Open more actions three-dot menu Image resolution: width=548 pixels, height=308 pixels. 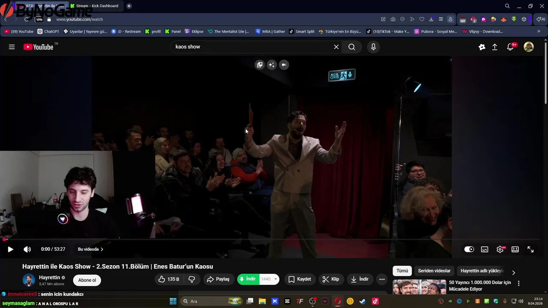coord(382,279)
